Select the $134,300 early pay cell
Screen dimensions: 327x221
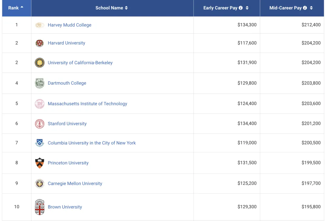coord(227,25)
